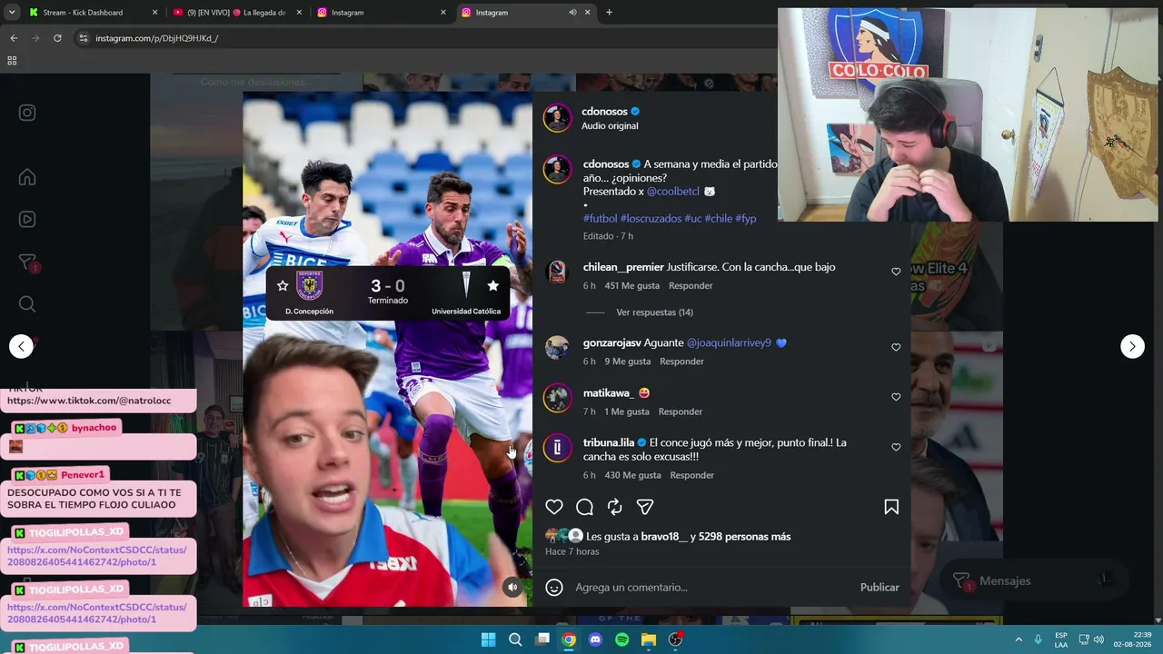
Task: Open Spotify from the taskbar
Action: (x=621, y=639)
